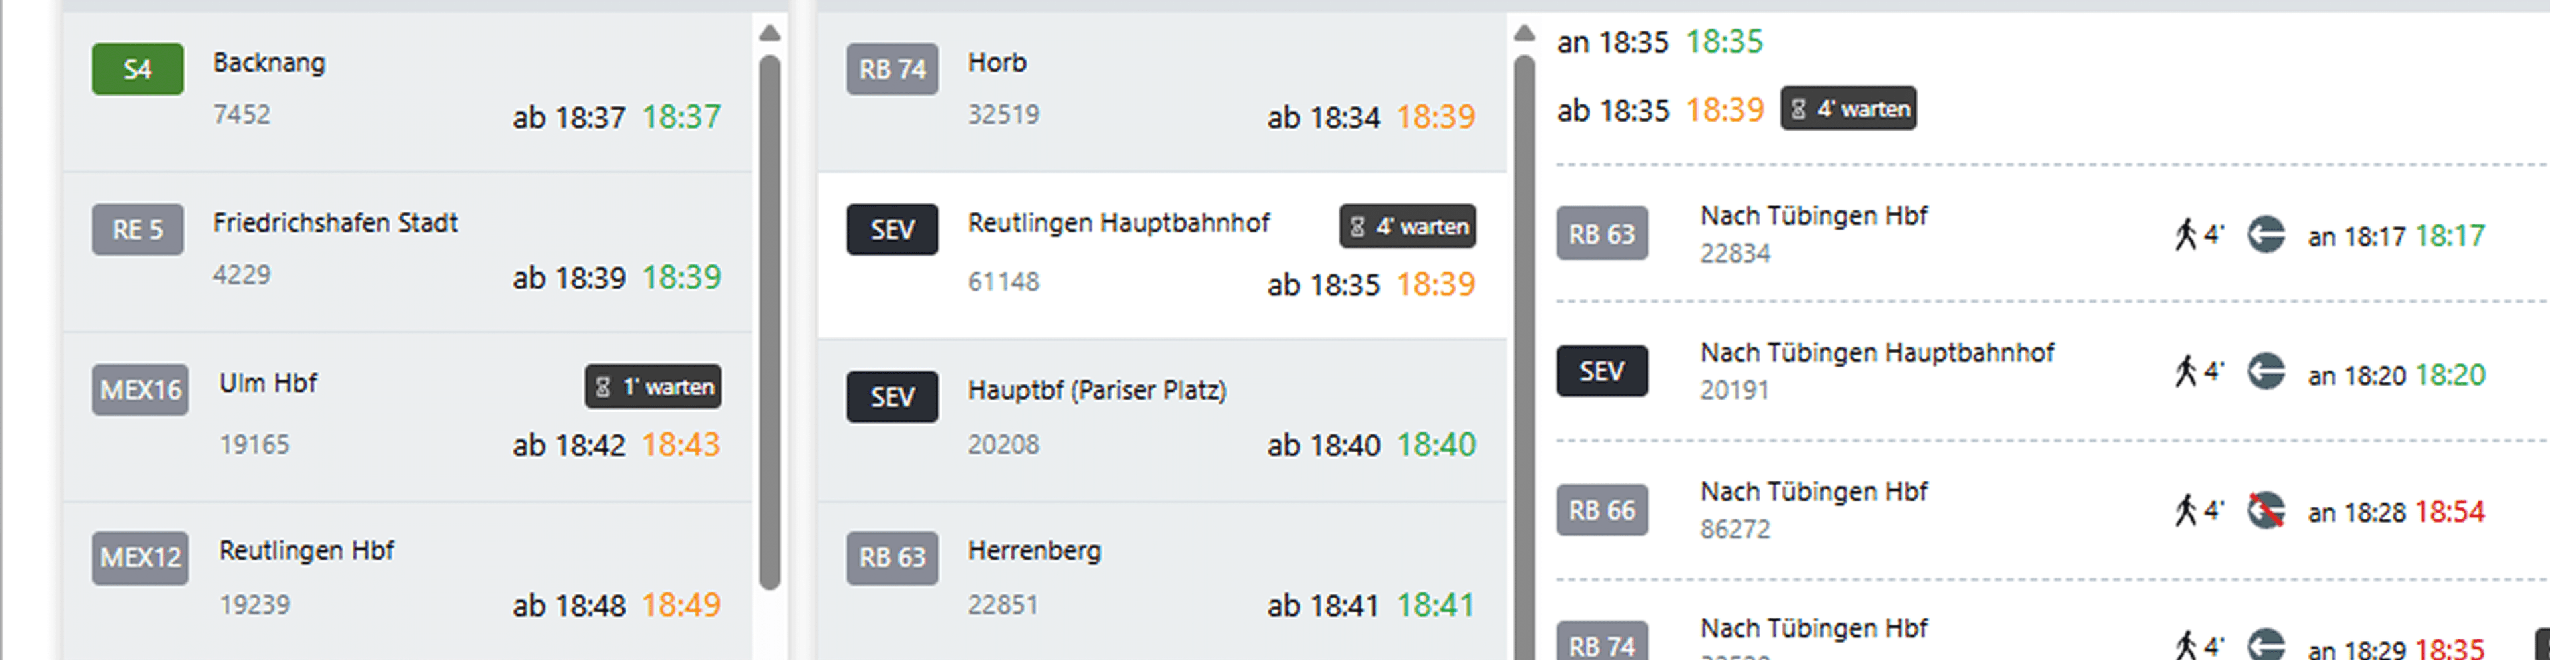Click the SEV badge for Reutlingen Hauptbahnhof
Image resolution: width=2550 pixels, height=660 pixels.
point(892,230)
